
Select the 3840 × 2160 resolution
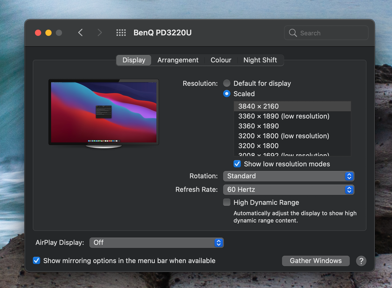point(292,106)
